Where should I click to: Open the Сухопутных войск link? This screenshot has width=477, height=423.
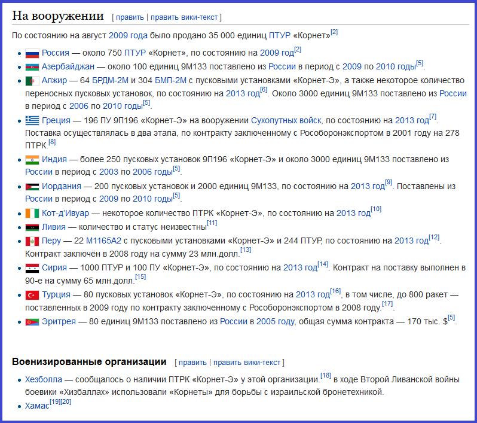coord(286,120)
